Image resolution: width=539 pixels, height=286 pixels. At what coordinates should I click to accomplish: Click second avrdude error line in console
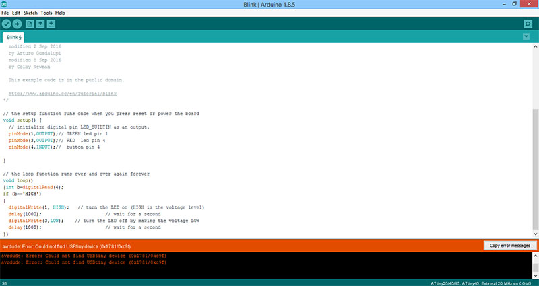coord(84,262)
